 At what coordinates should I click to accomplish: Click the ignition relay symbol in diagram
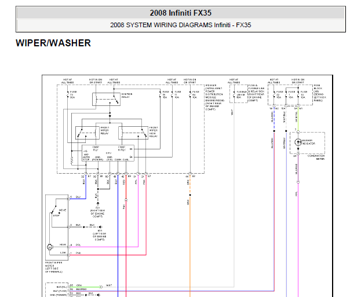[106, 99]
